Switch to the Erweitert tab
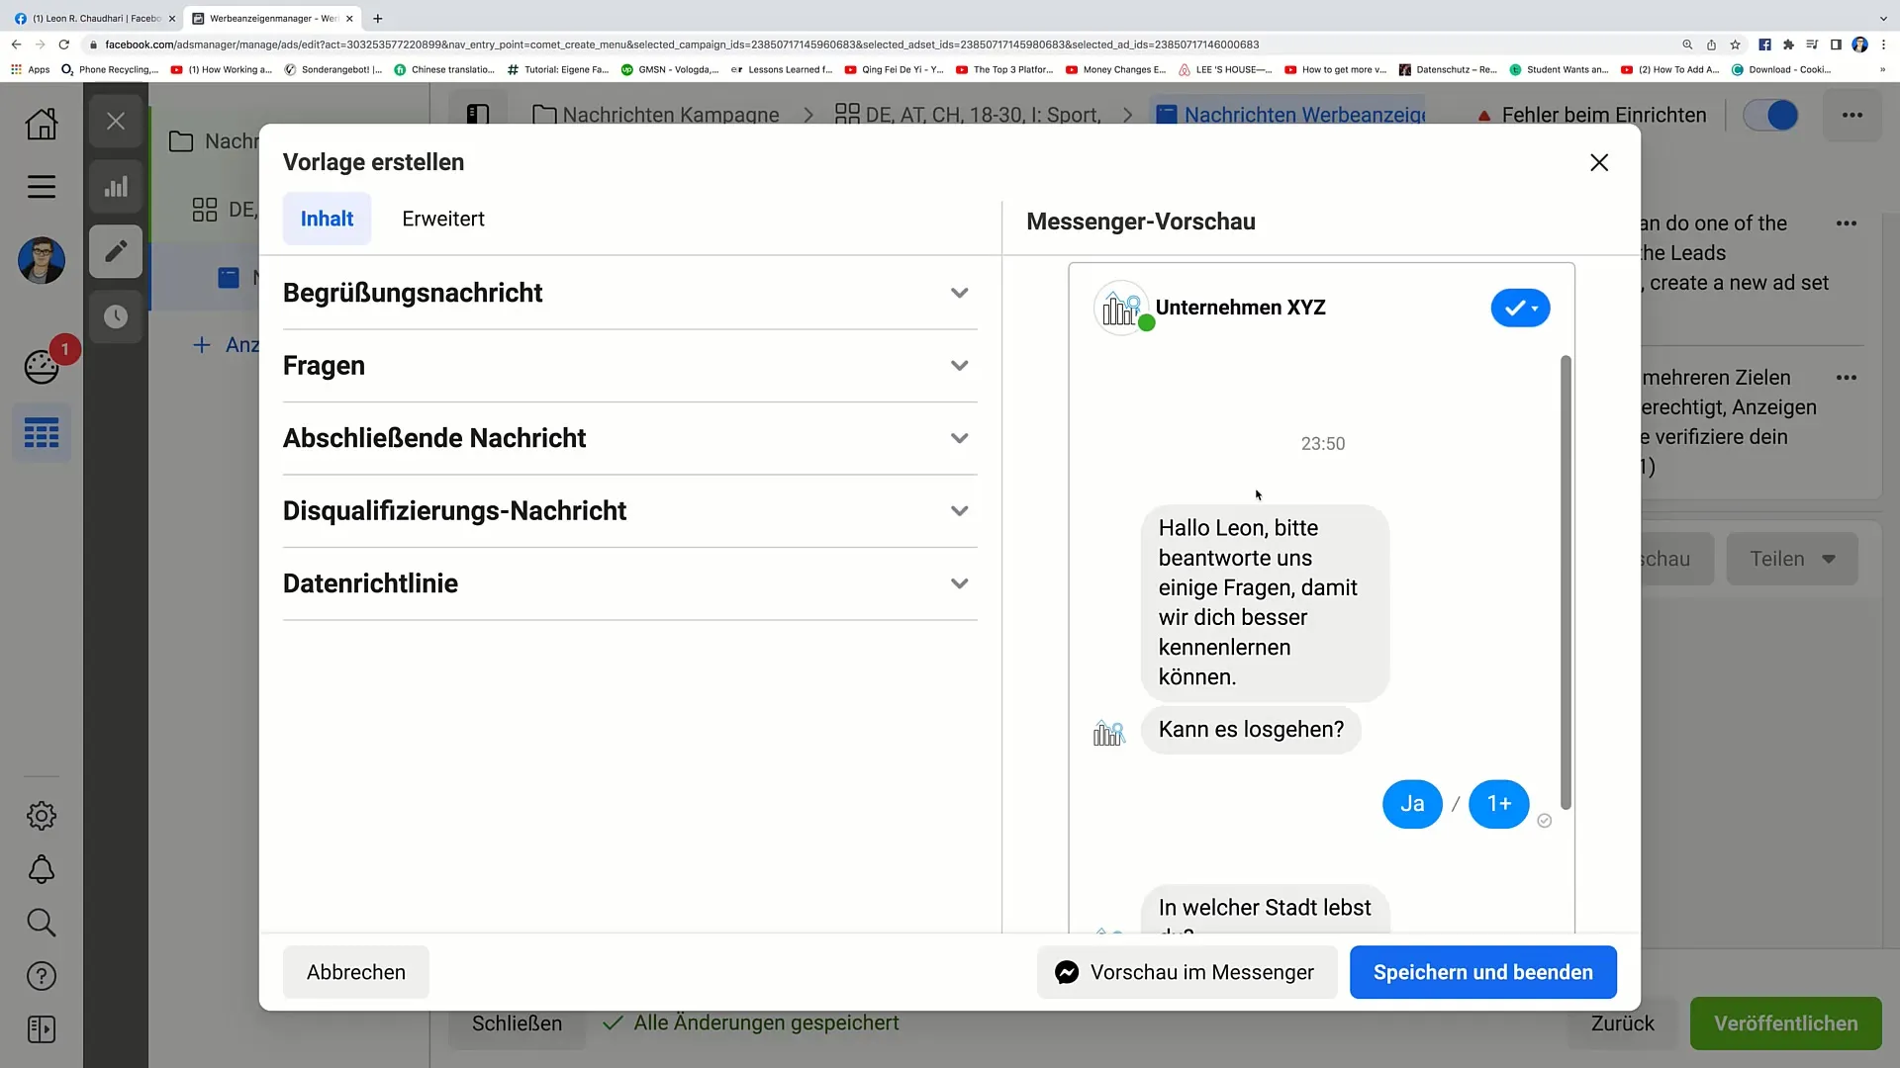This screenshot has width=1900, height=1068. tap(443, 219)
